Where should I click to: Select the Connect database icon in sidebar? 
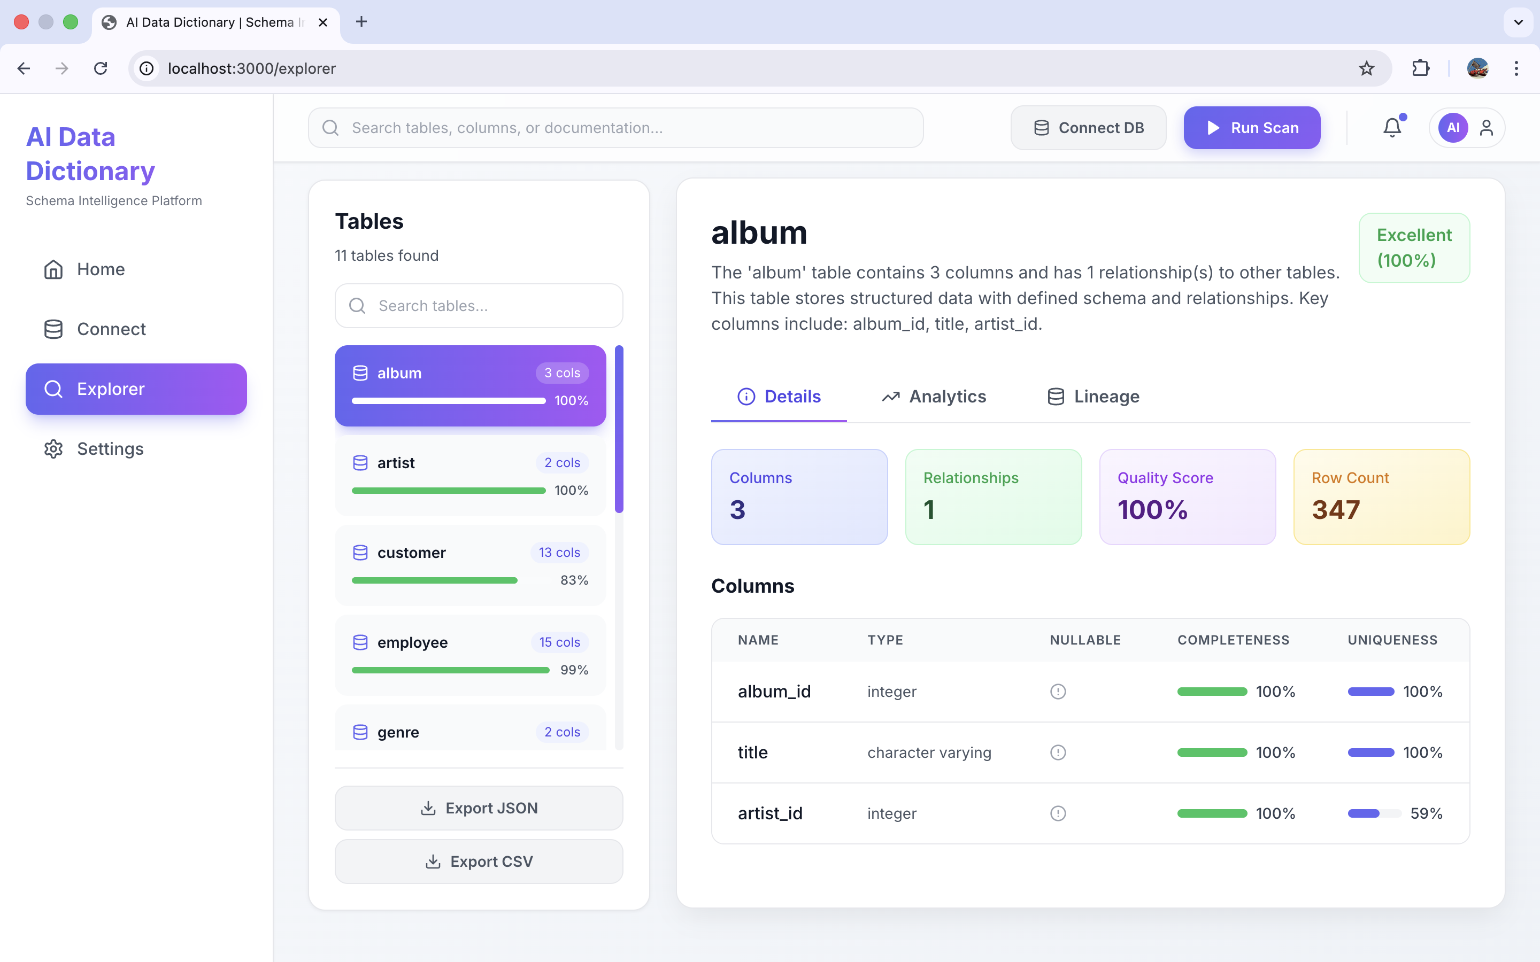pyautogui.click(x=53, y=329)
